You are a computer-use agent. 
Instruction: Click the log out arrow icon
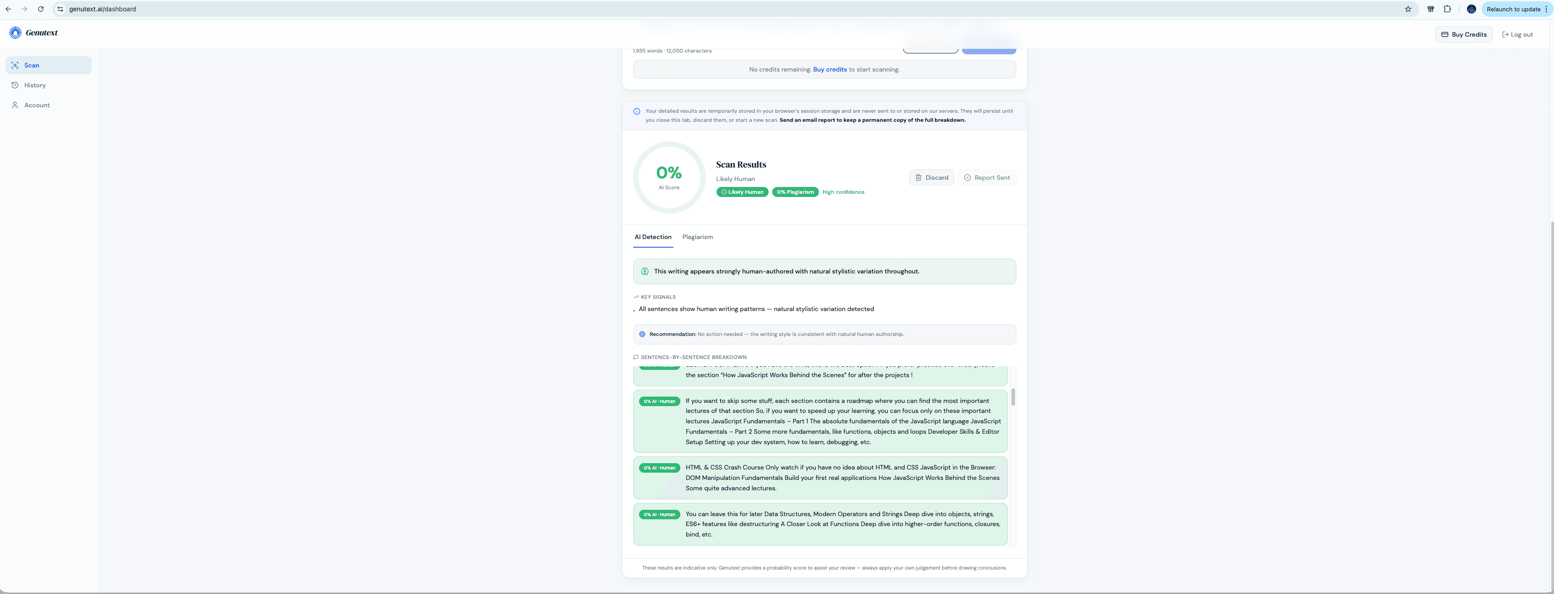point(1505,34)
